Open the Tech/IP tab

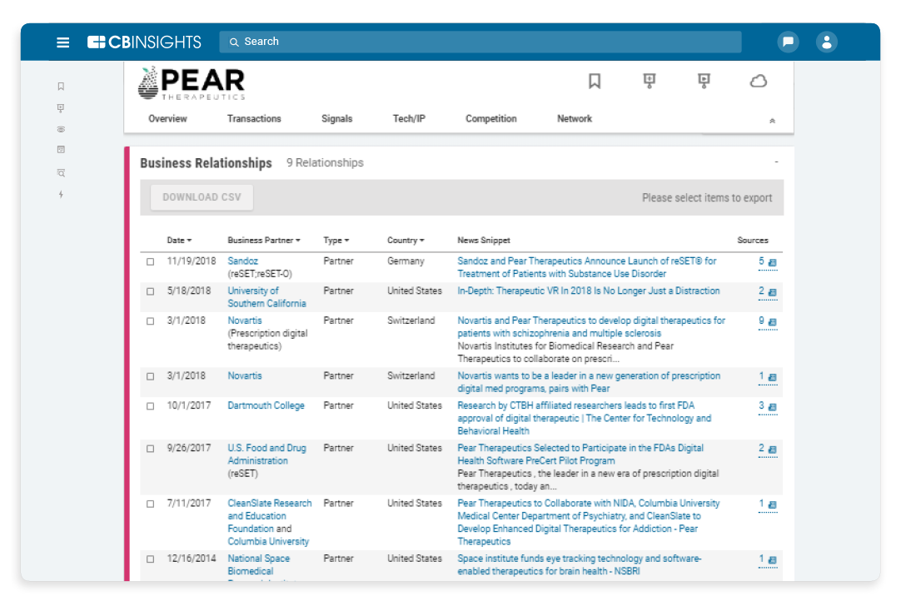coord(409,119)
